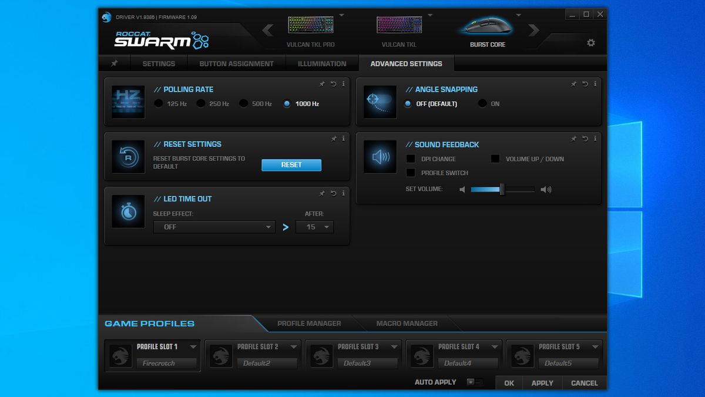Select angle snapping Off (Default)
This screenshot has width=705, height=397.
[408, 104]
